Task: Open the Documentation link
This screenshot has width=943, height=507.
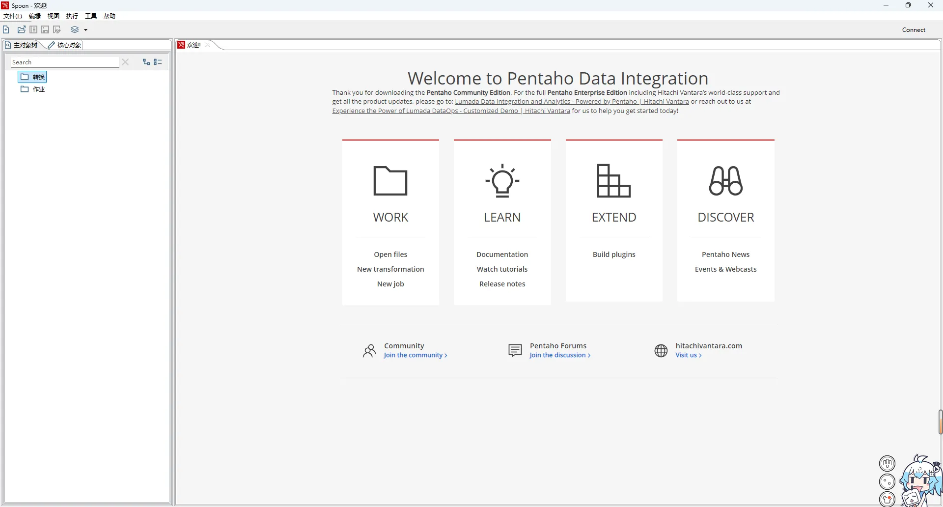Action: tap(502, 254)
